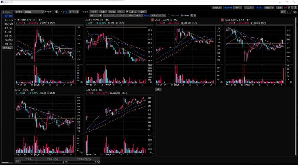
Task: Click red alert triangle on モブキャストHD tile
Action: tap(152, 20)
